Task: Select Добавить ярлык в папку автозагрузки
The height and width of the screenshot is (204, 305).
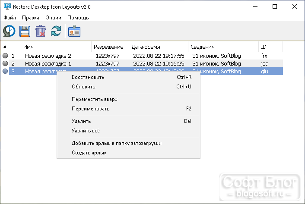Action: click(x=128, y=143)
